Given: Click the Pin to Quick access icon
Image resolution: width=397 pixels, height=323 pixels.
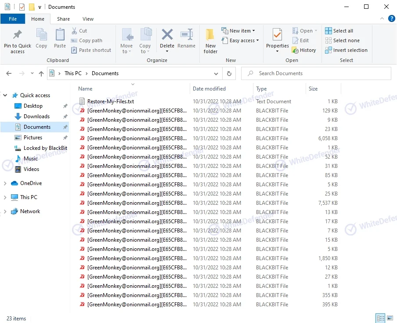Looking at the screenshot, I should pyautogui.click(x=18, y=35).
